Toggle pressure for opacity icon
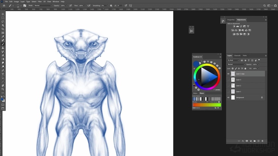 [70, 6]
